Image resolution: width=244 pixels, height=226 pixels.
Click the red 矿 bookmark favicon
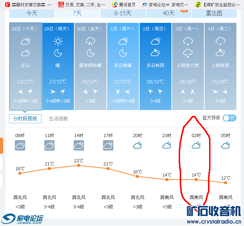click(8, 5)
